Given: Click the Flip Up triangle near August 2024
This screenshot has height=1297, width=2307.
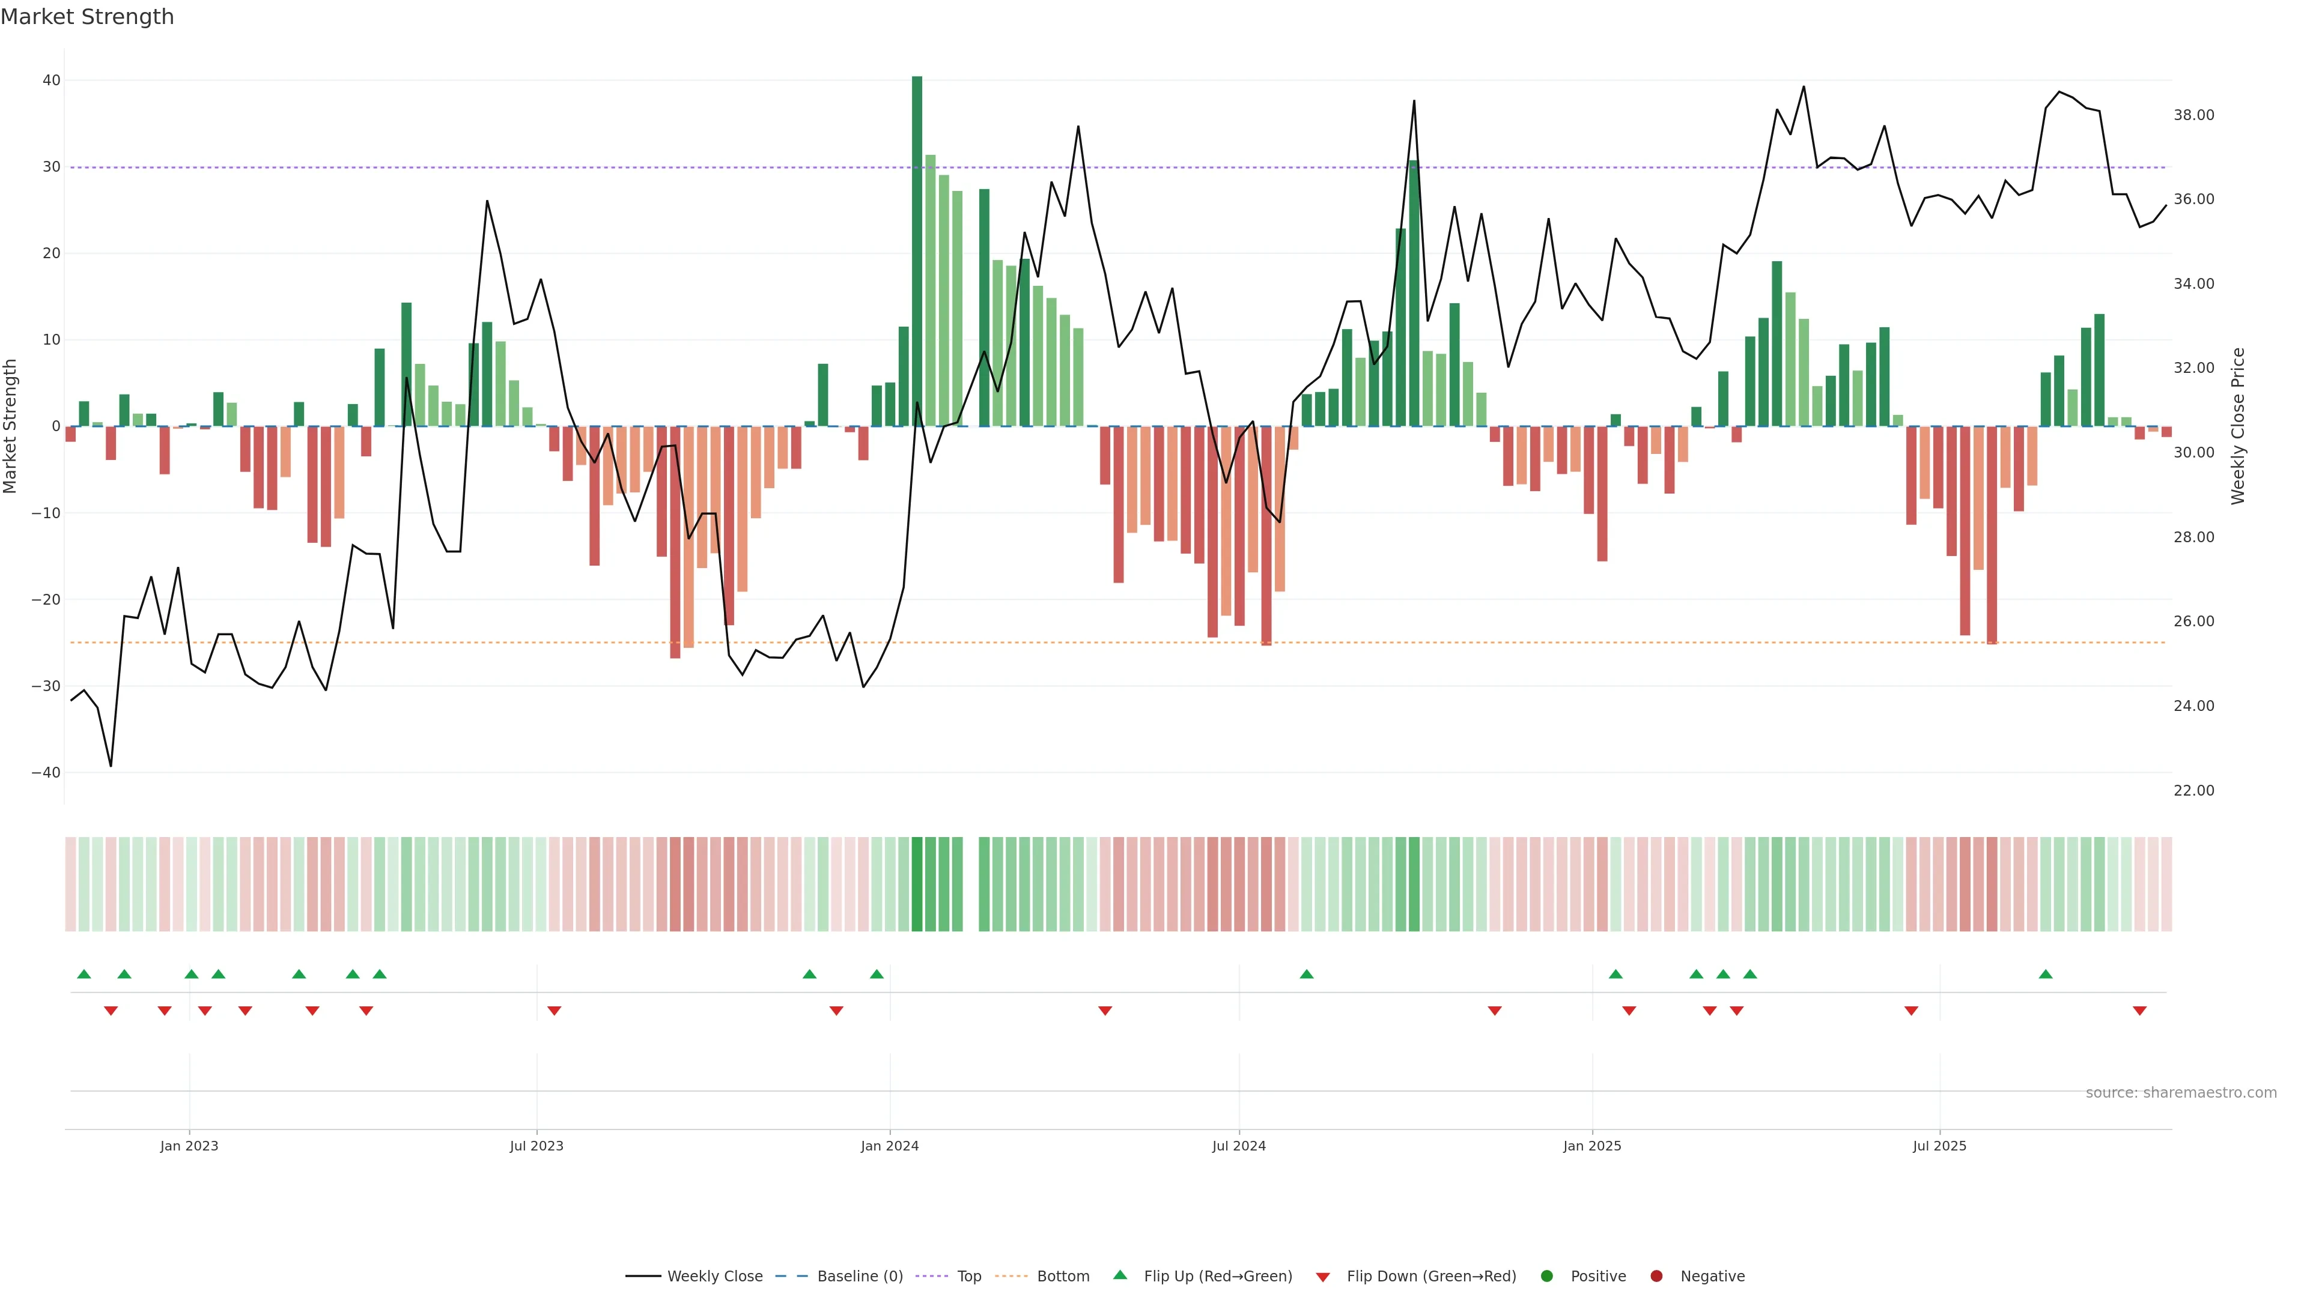Looking at the screenshot, I should 1305,974.
